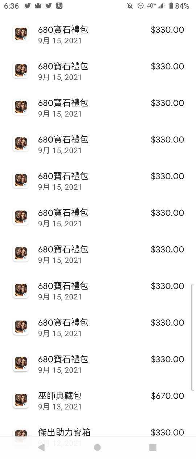The width and height of the screenshot is (196, 459).
Task: Click the vertical scrollbar on the right edge
Action: [x=192, y=338]
